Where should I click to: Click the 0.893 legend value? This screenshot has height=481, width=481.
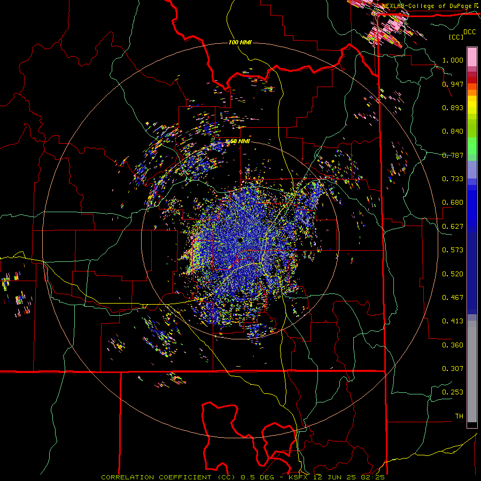(453, 107)
